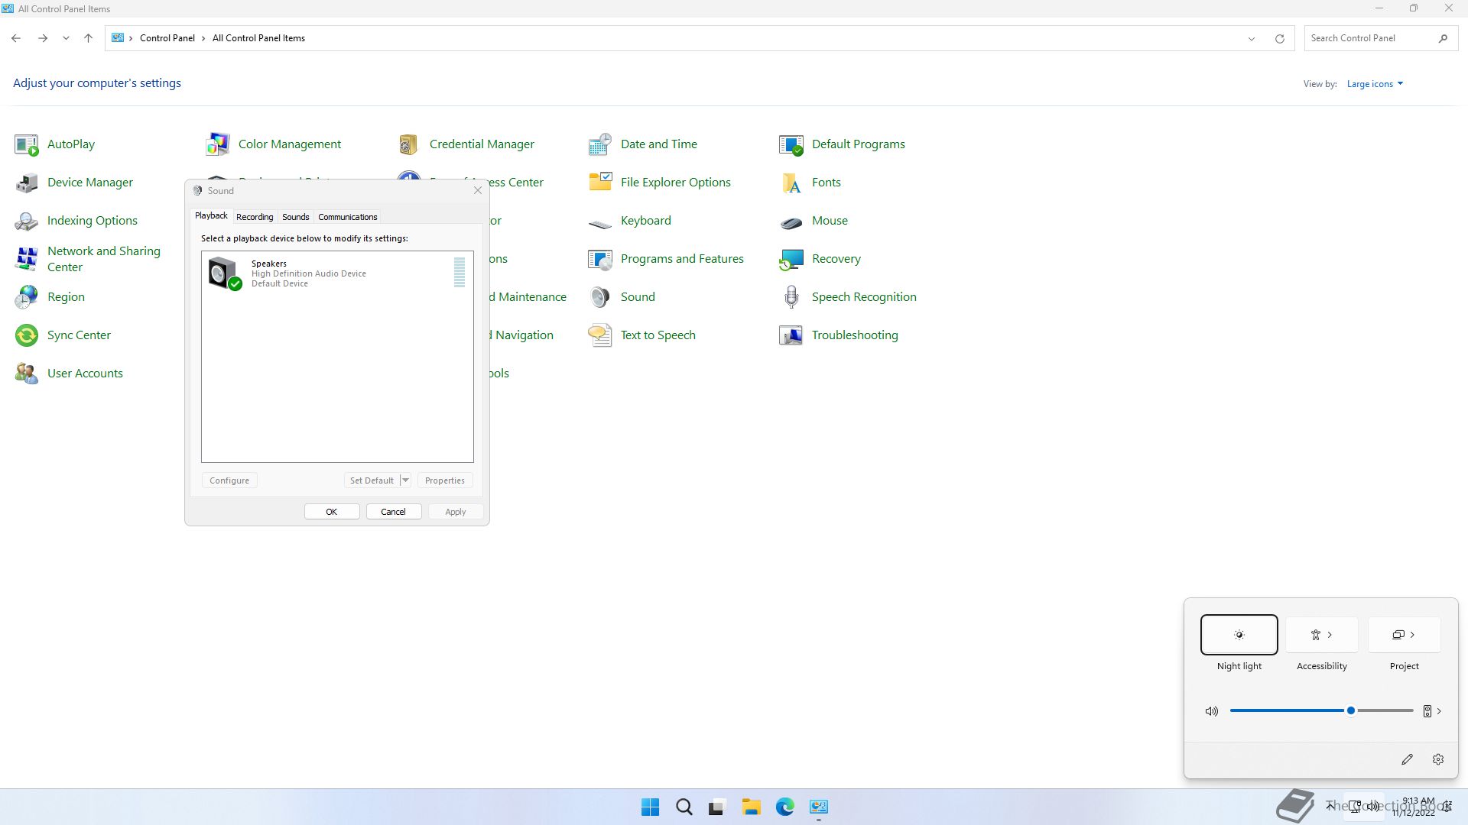Switch to the Recording tab
The width and height of the screenshot is (1468, 825).
(x=255, y=217)
